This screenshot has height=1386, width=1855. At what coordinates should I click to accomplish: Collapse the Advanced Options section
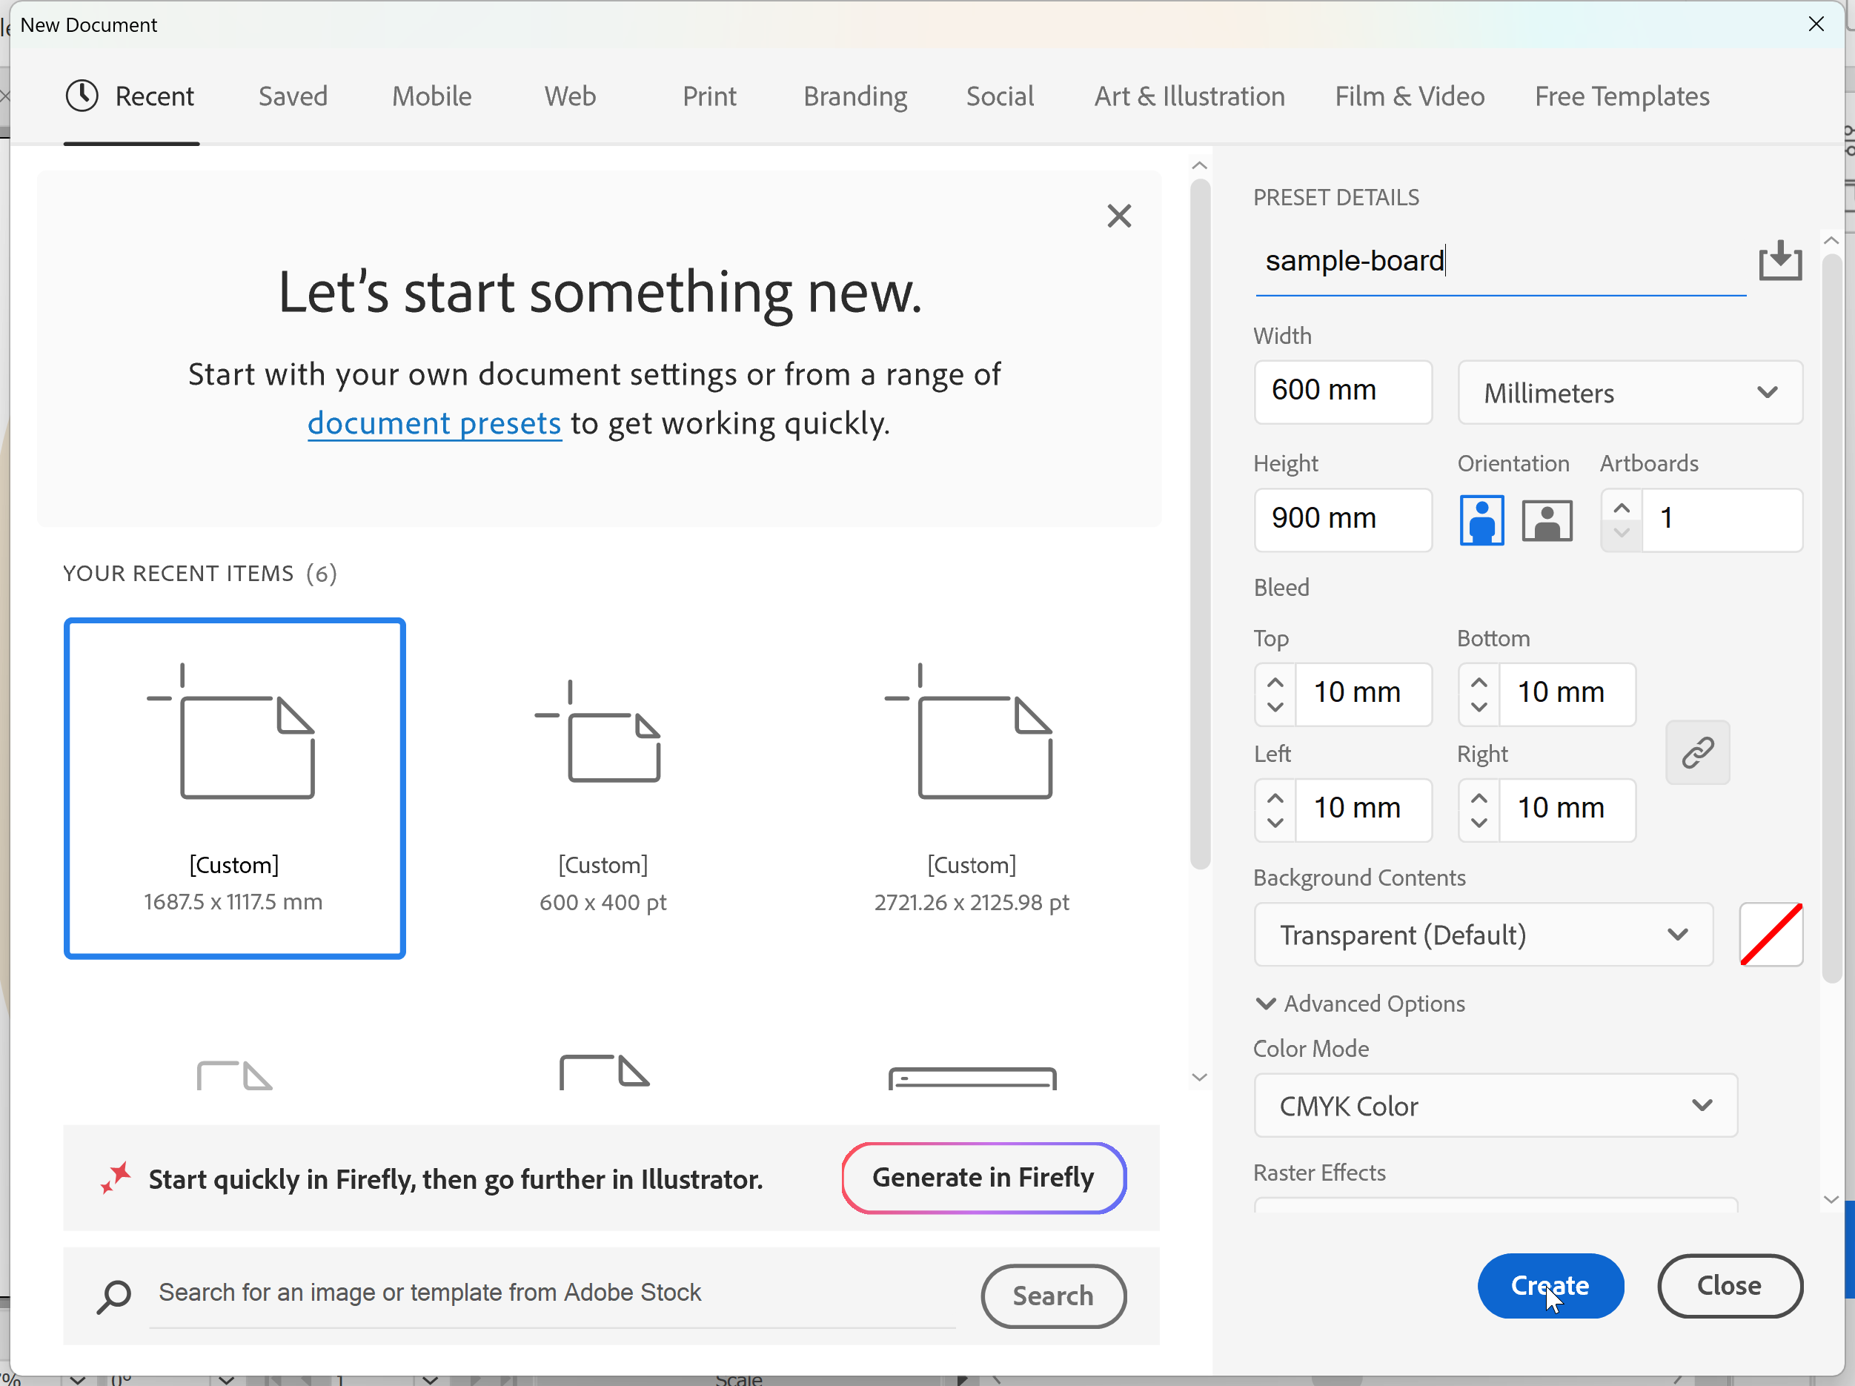1358,1004
